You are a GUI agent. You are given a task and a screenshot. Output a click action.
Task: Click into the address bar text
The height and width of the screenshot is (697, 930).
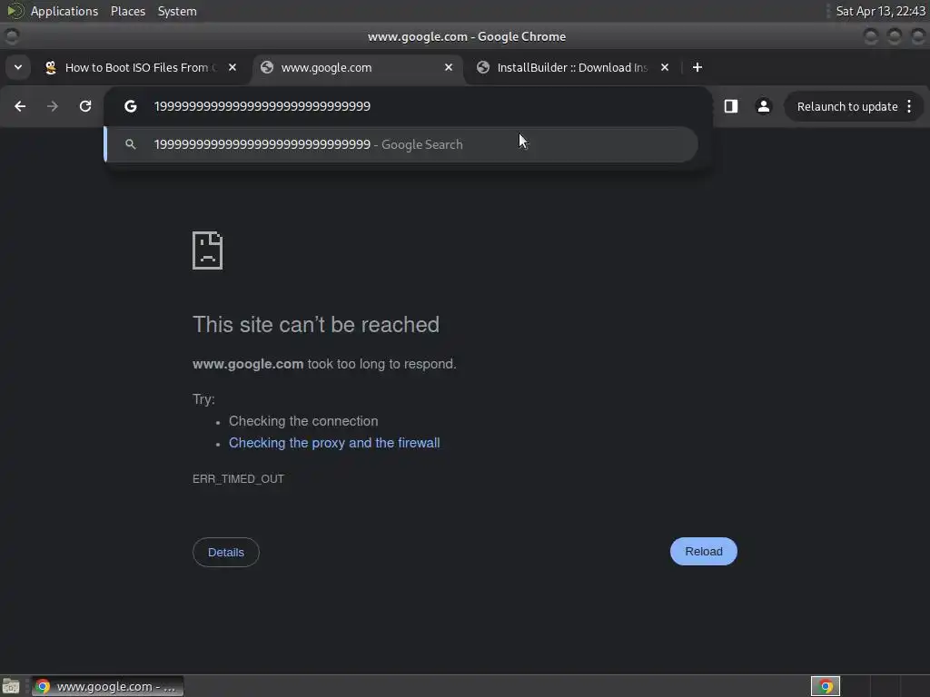pyautogui.click(x=262, y=106)
